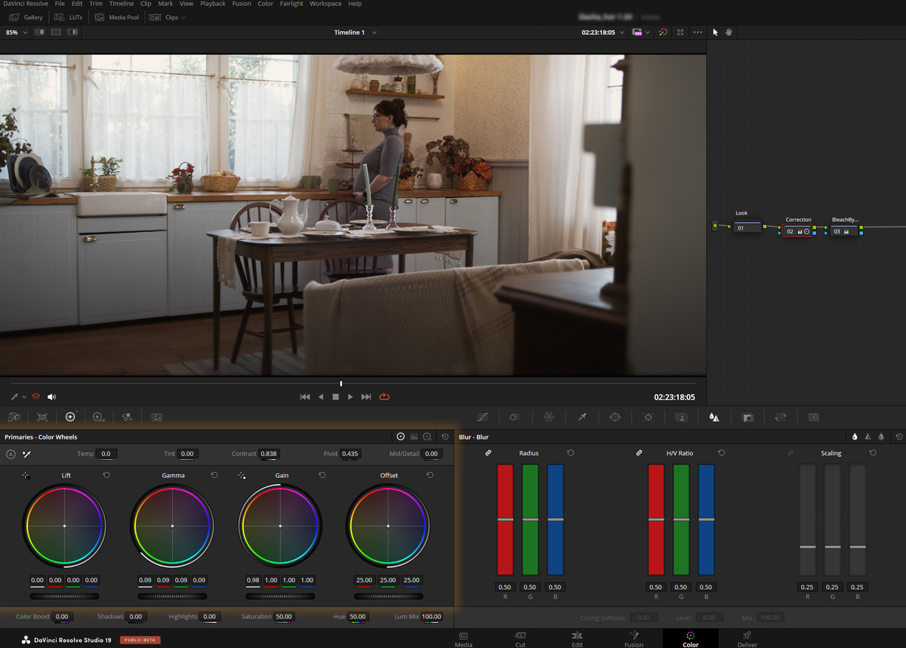This screenshot has width=906, height=648.
Task: Expand the Clips dropdown arrow
Action: tap(183, 17)
